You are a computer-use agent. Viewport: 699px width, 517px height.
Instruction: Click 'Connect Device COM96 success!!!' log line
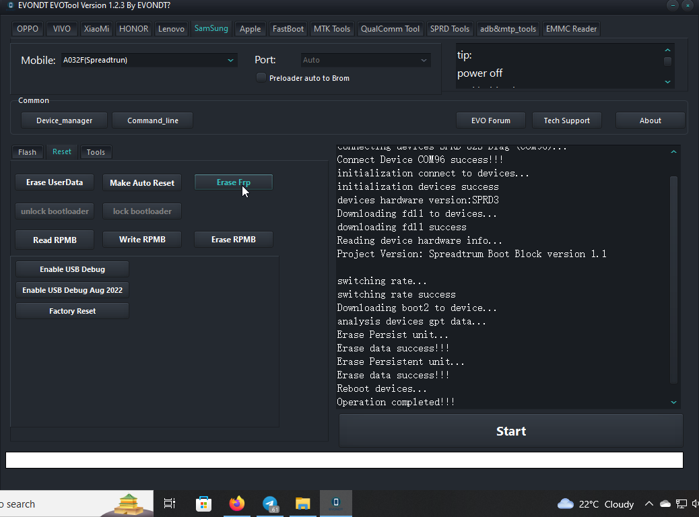pyautogui.click(x=420, y=160)
